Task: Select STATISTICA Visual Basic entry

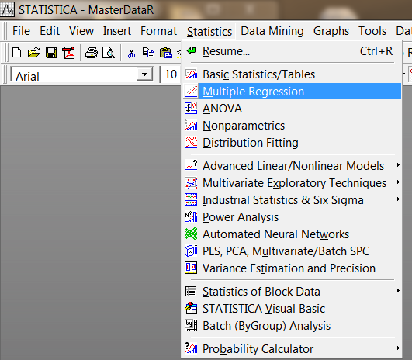Action: click(292, 309)
